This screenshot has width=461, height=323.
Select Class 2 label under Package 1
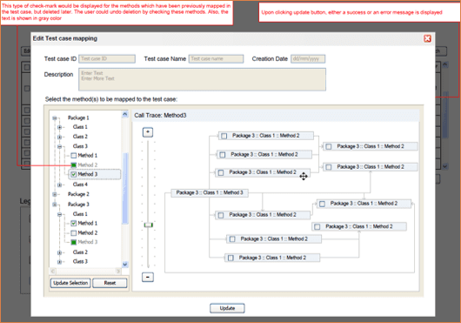[80, 137]
